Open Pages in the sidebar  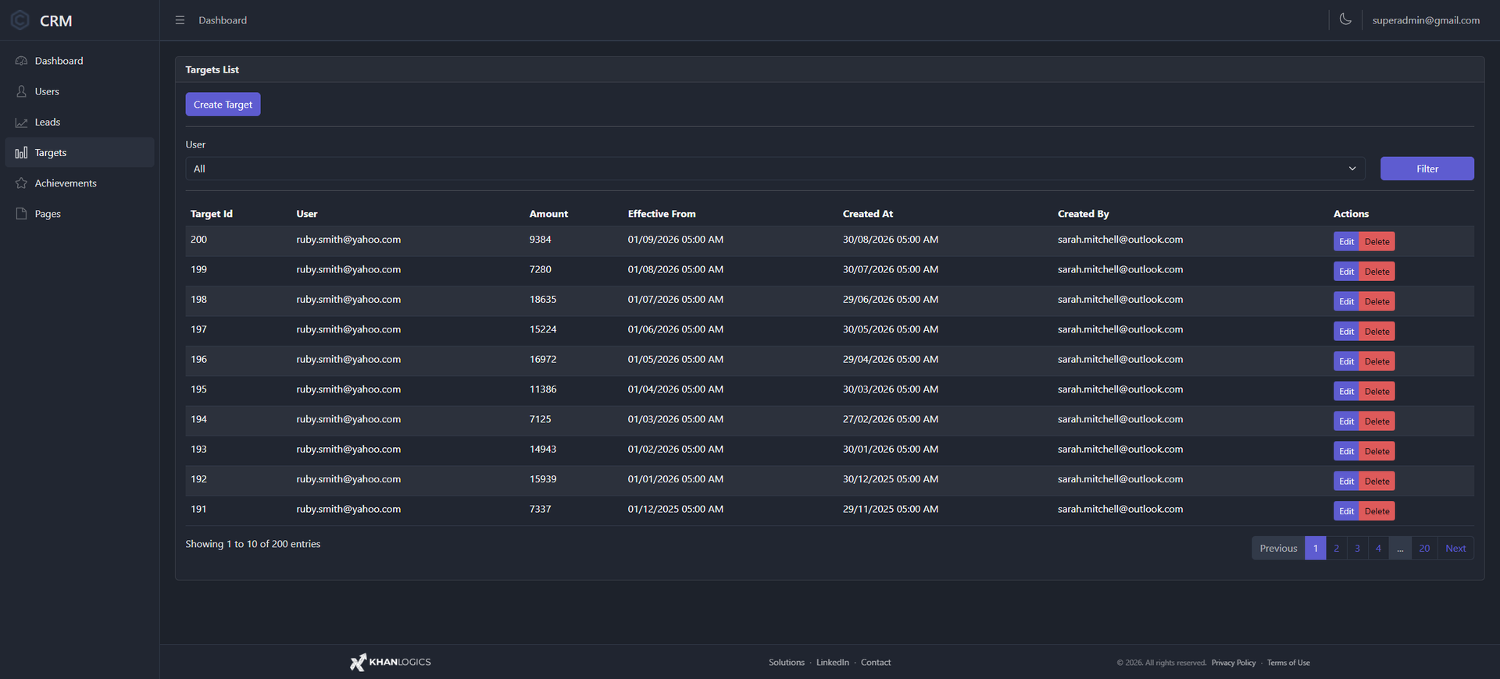click(x=80, y=213)
